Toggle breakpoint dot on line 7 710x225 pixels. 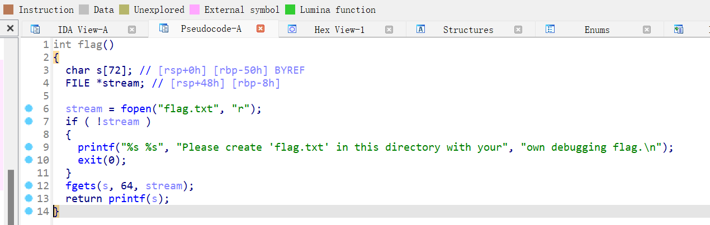tap(30, 121)
